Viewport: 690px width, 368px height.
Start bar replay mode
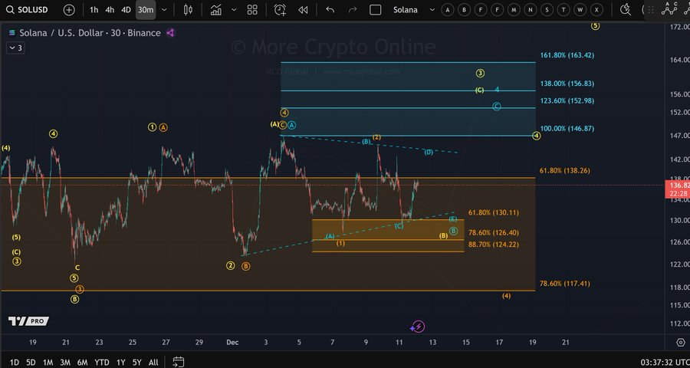point(304,10)
